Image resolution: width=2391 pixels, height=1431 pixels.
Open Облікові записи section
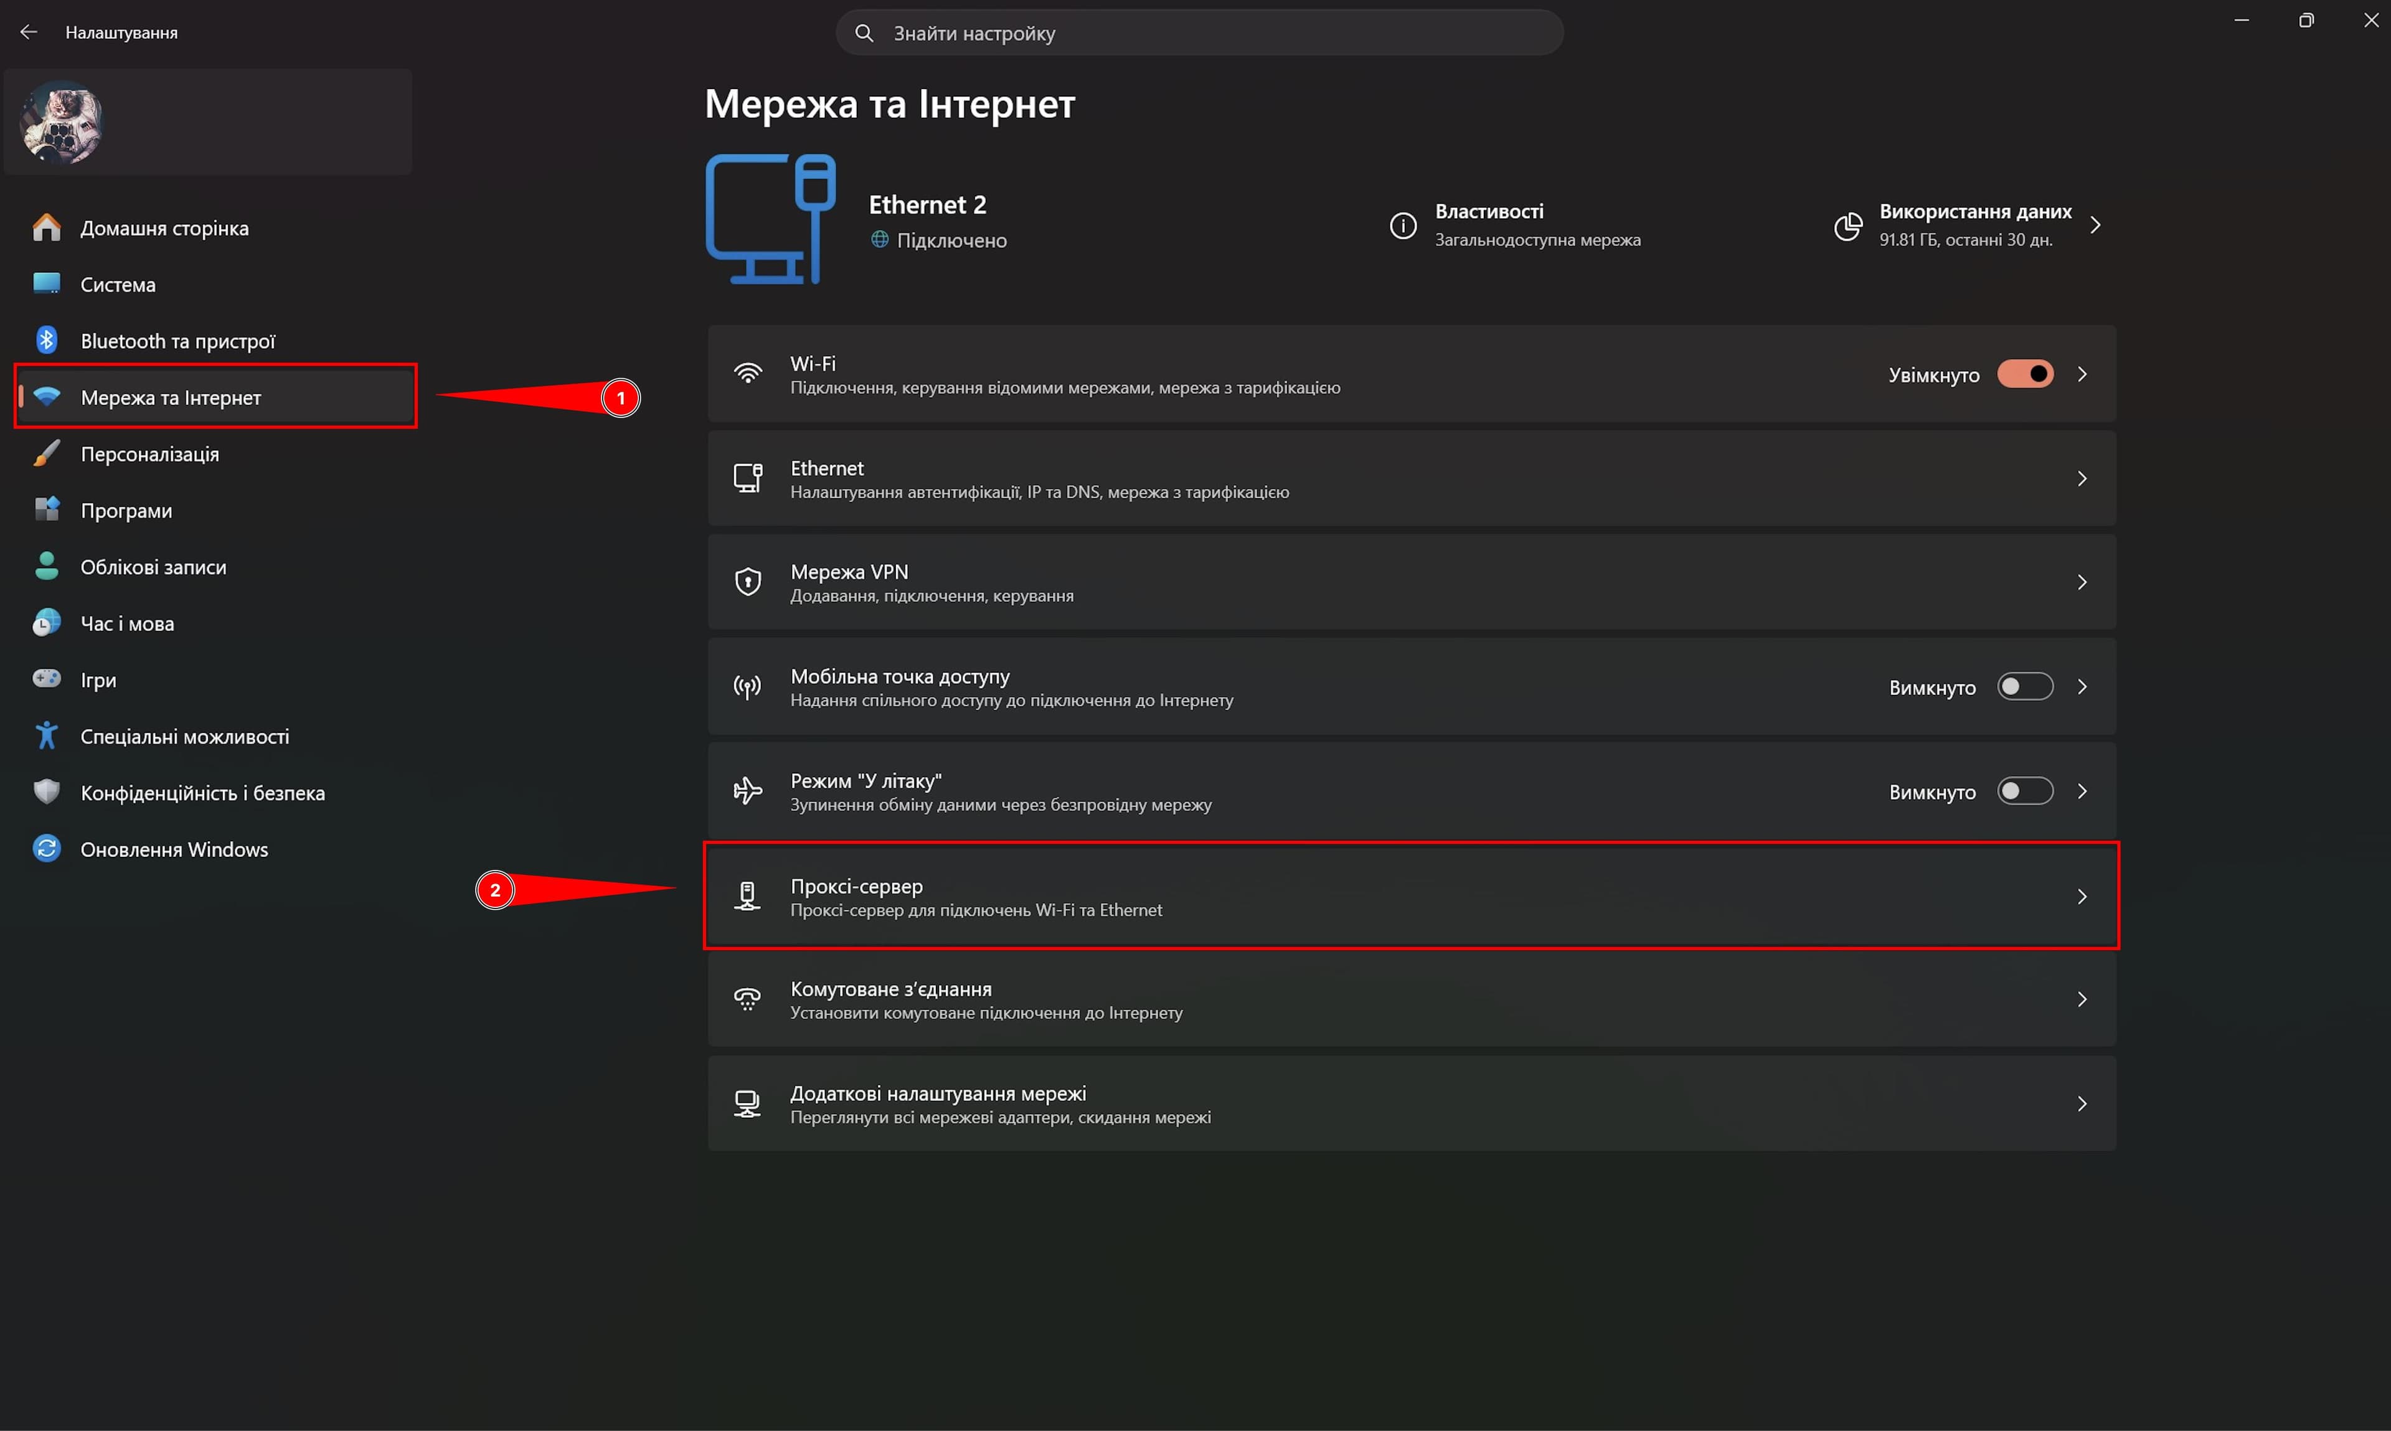214,566
